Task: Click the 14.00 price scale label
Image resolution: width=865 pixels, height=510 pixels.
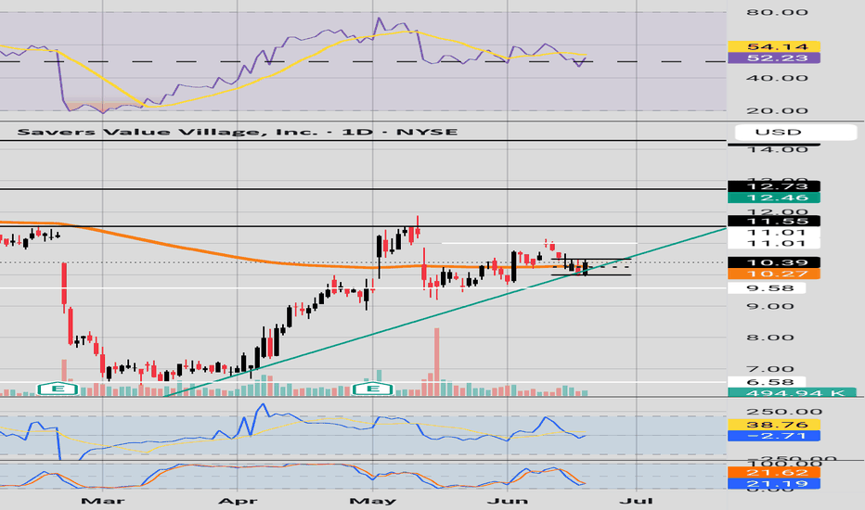Action: click(777, 149)
